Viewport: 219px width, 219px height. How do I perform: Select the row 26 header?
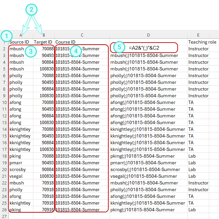[4, 210]
